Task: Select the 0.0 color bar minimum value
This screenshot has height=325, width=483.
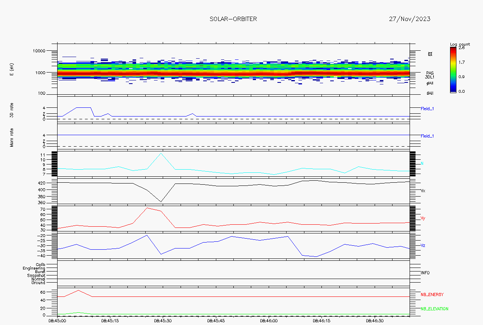Action: point(462,92)
